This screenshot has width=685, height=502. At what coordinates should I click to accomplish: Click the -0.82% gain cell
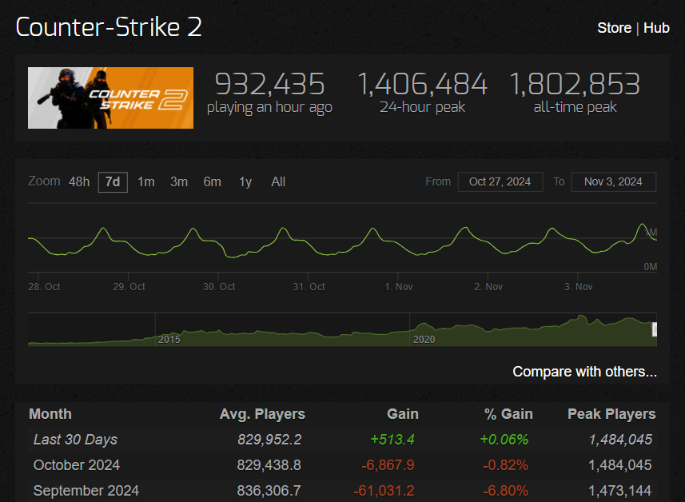(x=505, y=465)
